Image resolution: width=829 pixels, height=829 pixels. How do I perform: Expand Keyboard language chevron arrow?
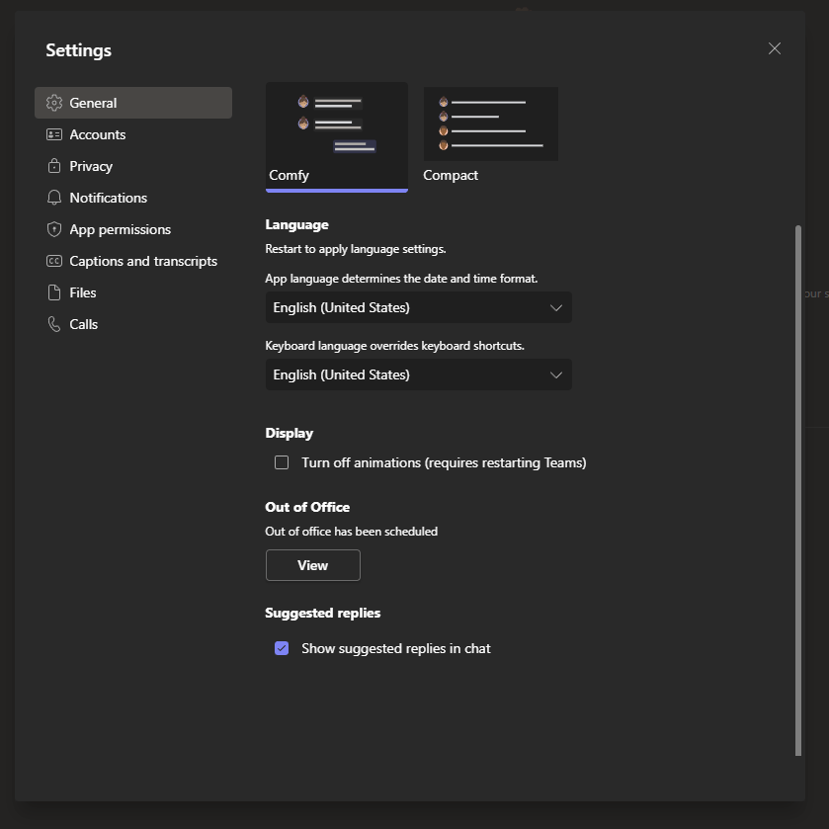(x=555, y=374)
